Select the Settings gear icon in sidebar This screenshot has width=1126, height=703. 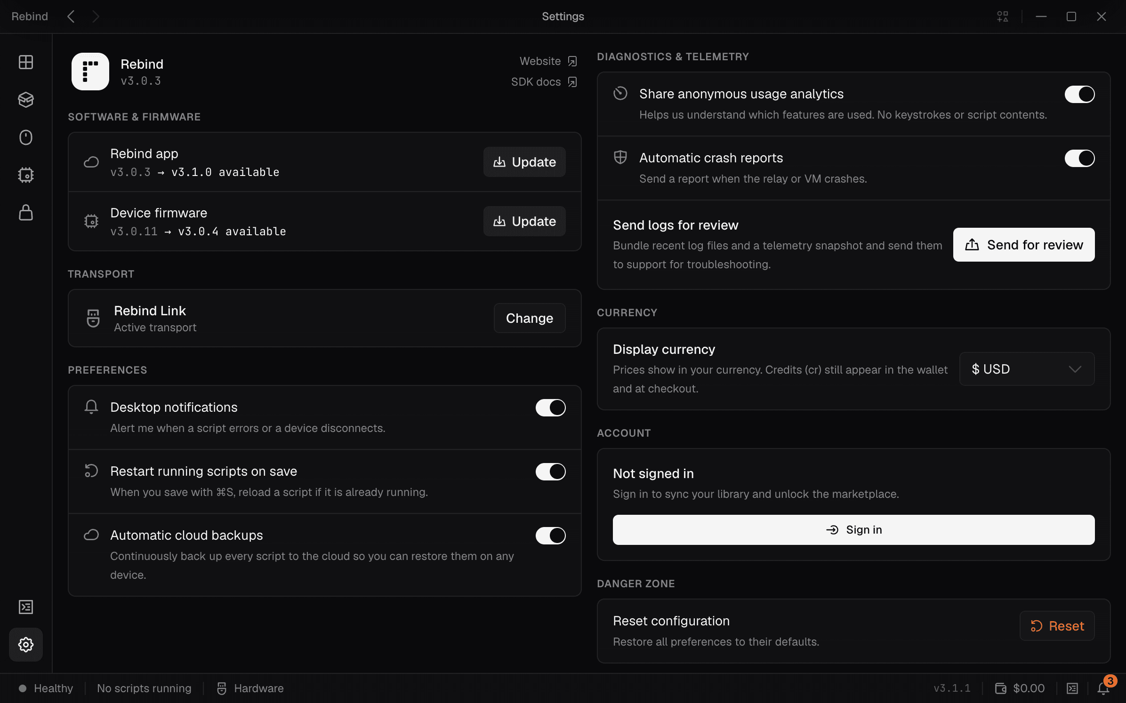pos(26,645)
